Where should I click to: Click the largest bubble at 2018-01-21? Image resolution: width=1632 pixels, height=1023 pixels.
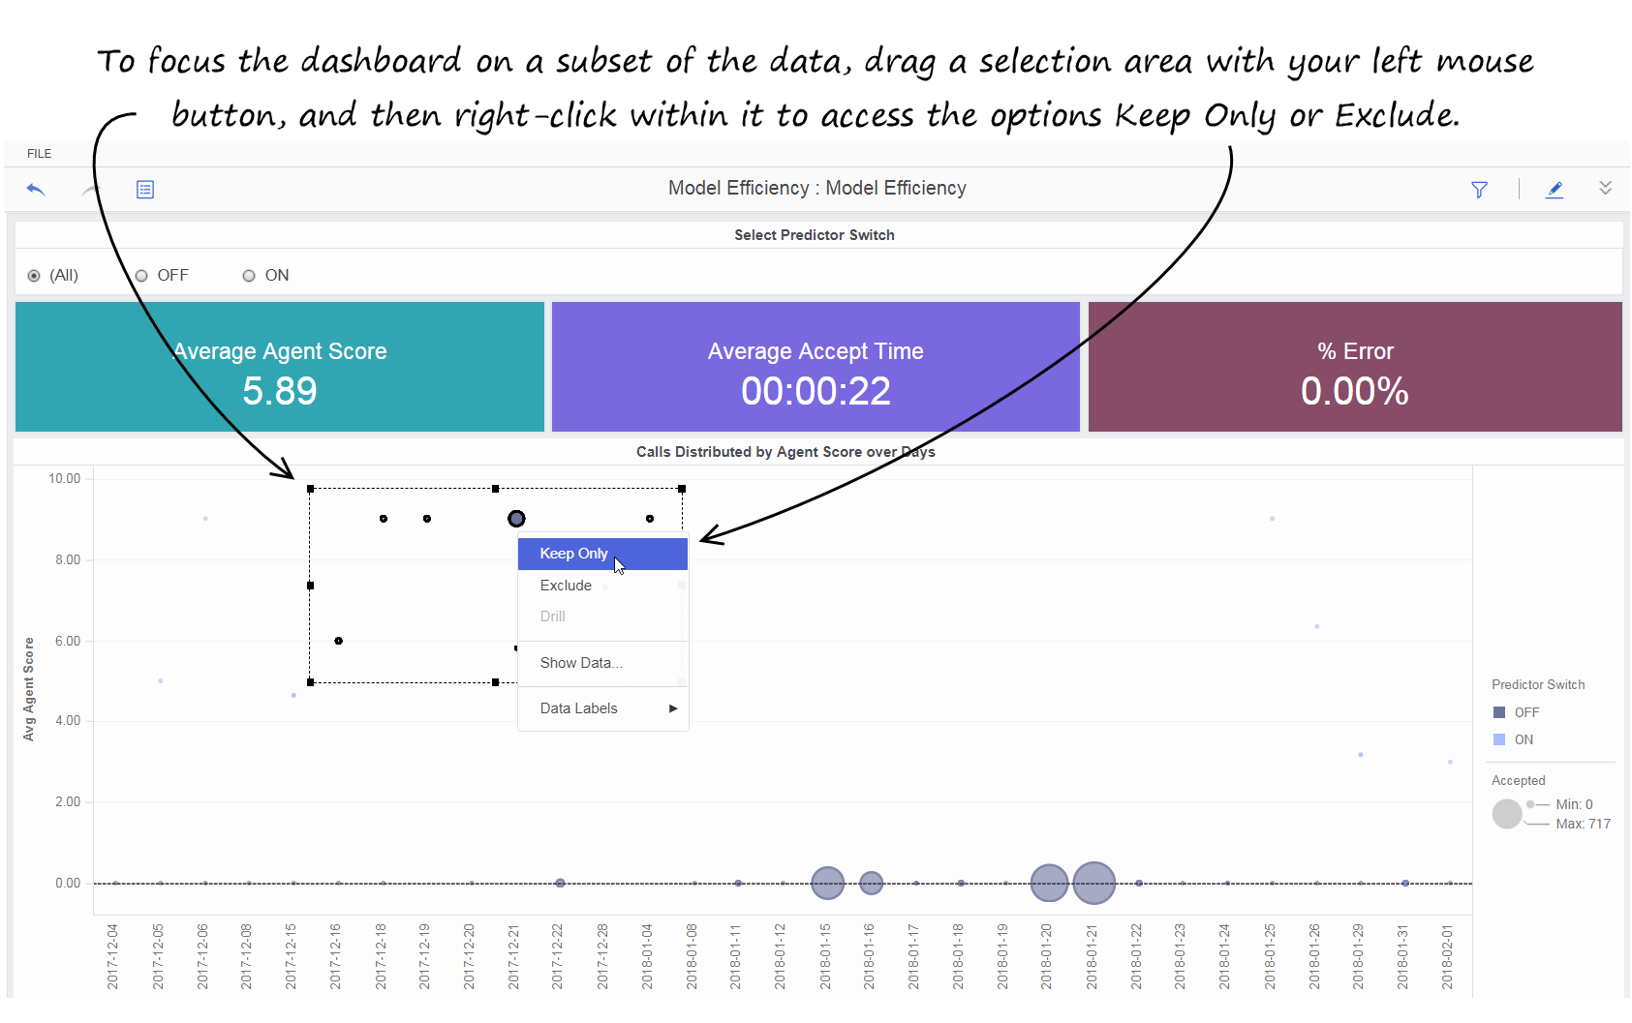click(1093, 883)
